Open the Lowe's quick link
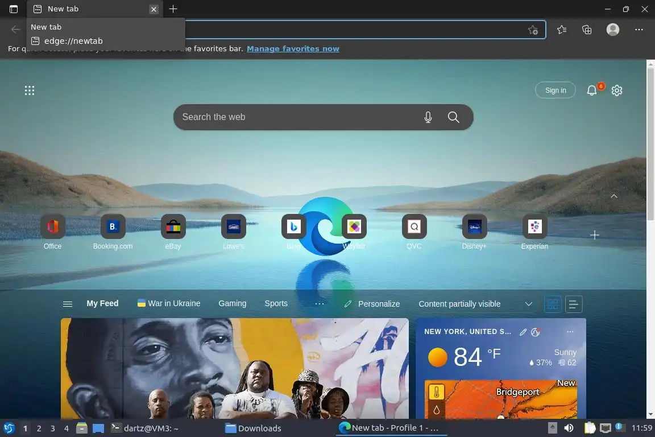This screenshot has width=655, height=437. pyautogui.click(x=233, y=232)
